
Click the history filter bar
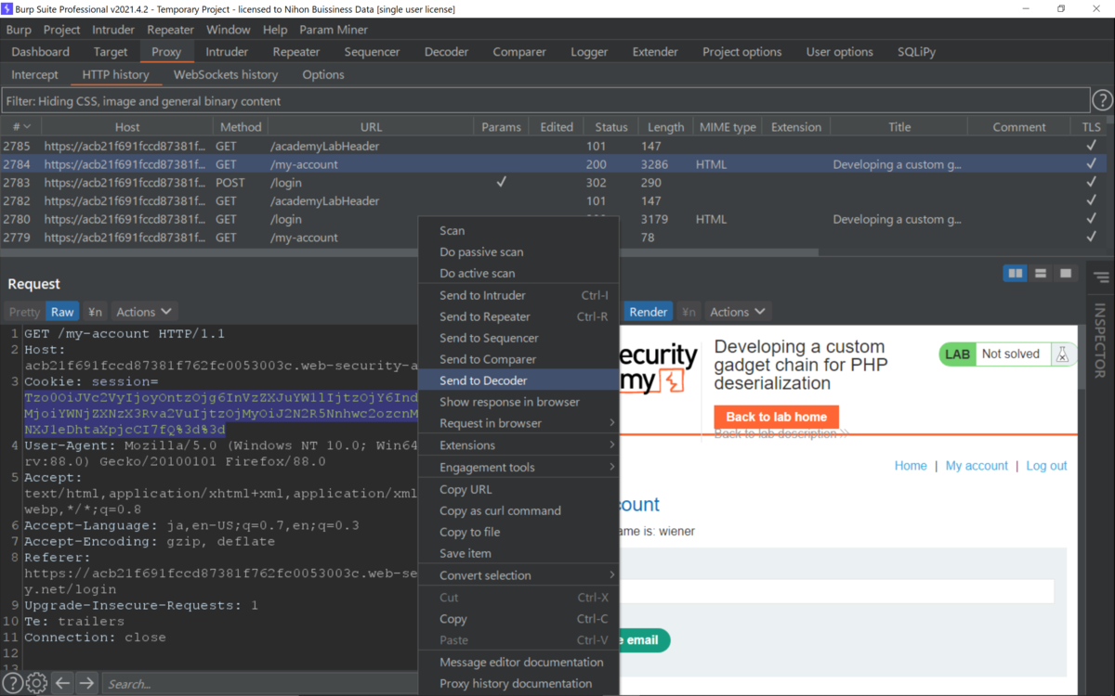(x=544, y=101)
